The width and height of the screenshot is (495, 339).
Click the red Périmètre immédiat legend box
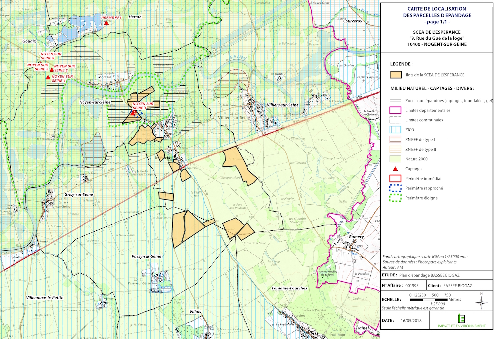395,178
